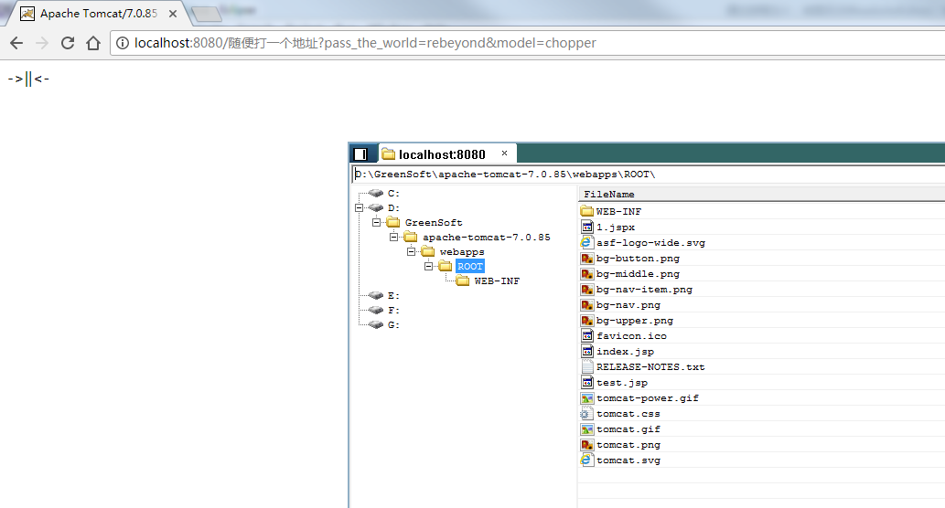This screenshot has height=508, width=945.
Task: Click the 1.jspx file icon
Action: 587,227
